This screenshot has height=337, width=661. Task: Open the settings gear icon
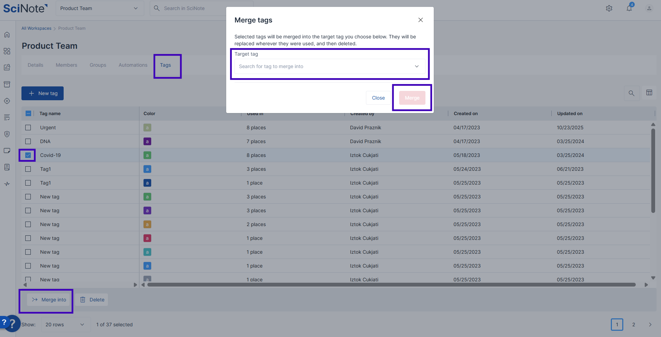click(609, 8)
